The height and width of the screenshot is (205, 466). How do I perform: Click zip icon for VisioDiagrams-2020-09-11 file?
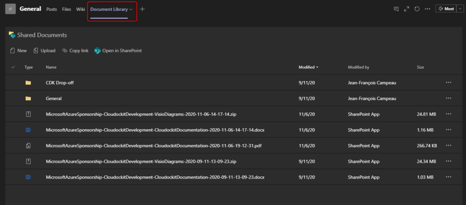[29, 161]
